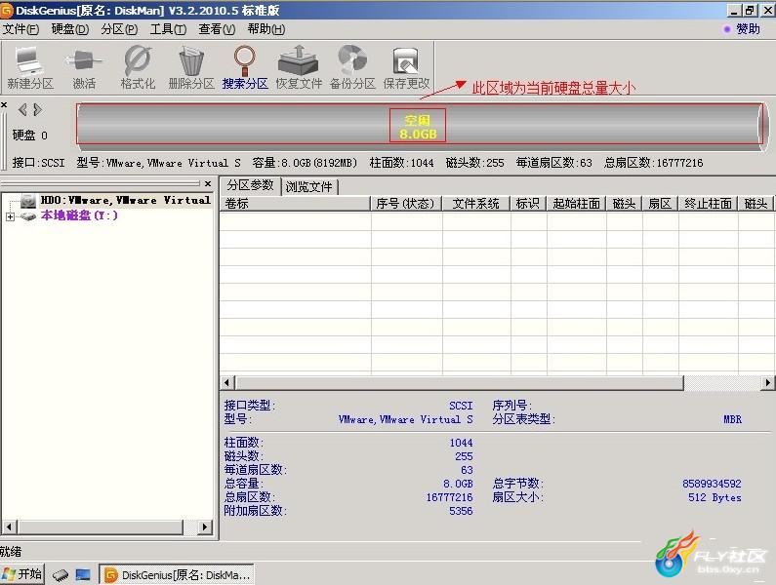776x585 pixels.
Task: Open the 文件(F) menu
Action: [x=20, y=29]
